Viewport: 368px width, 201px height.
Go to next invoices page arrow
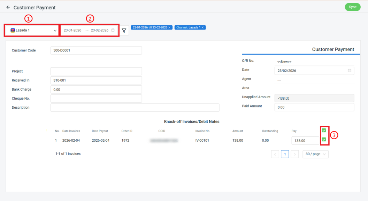(x=295, y=154)
